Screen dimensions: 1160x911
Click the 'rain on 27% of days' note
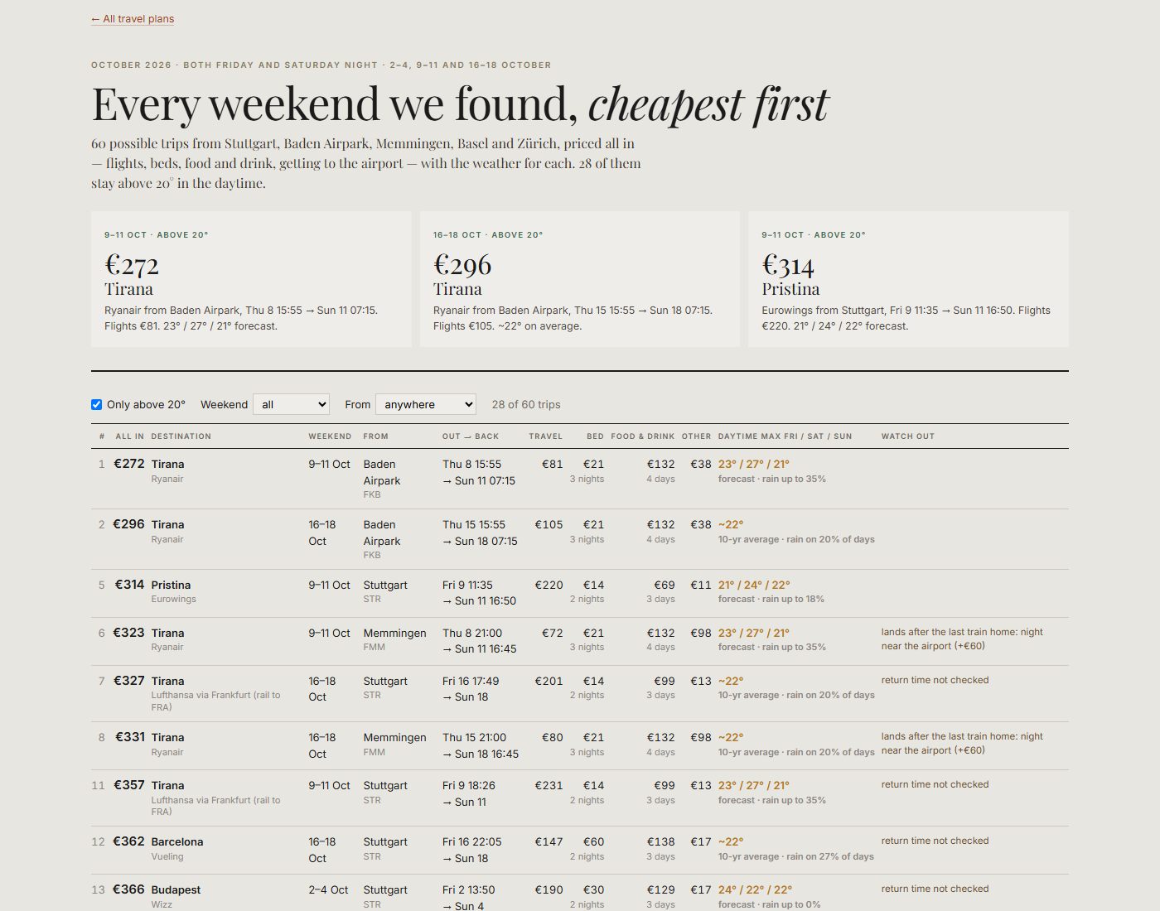[830, 856]
